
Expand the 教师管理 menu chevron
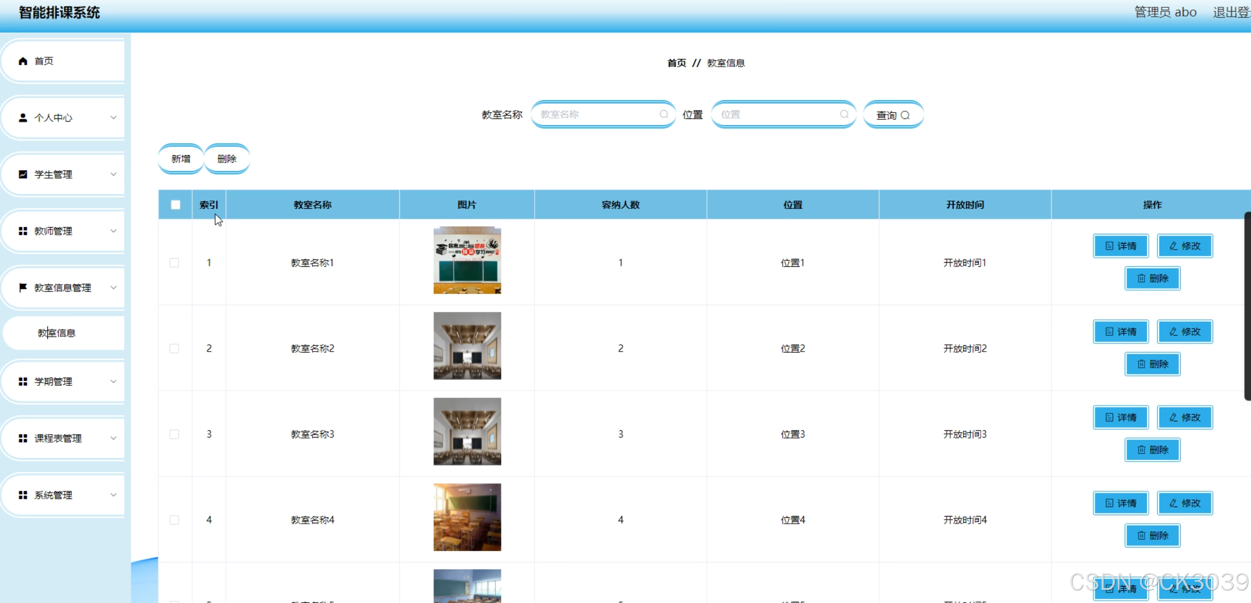[x=113, y=231]
